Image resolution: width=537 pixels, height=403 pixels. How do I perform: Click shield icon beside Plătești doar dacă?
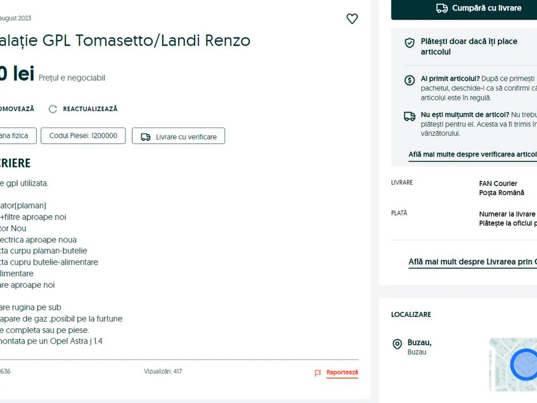(x=409, y=43)
